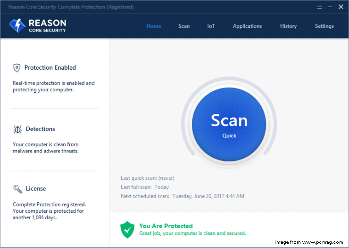Viewport: 349px width, 248px height.
Task: Open the Scan tab
Action: (x=184, y=26)
